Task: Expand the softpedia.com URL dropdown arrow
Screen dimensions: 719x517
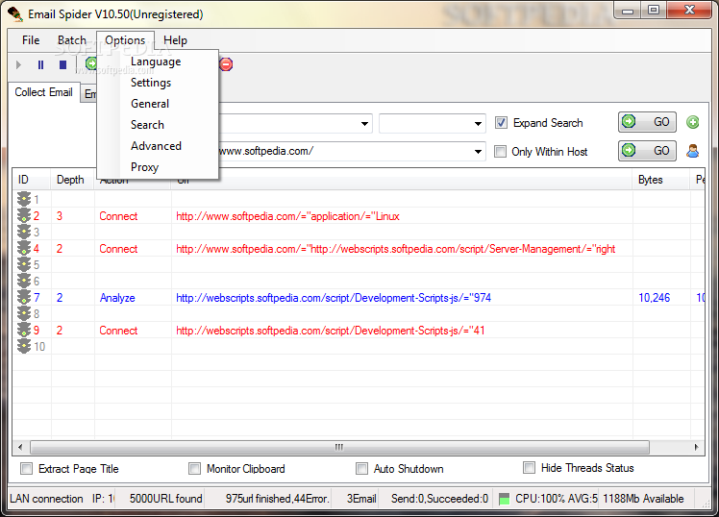Action: [x=478, y=151]
